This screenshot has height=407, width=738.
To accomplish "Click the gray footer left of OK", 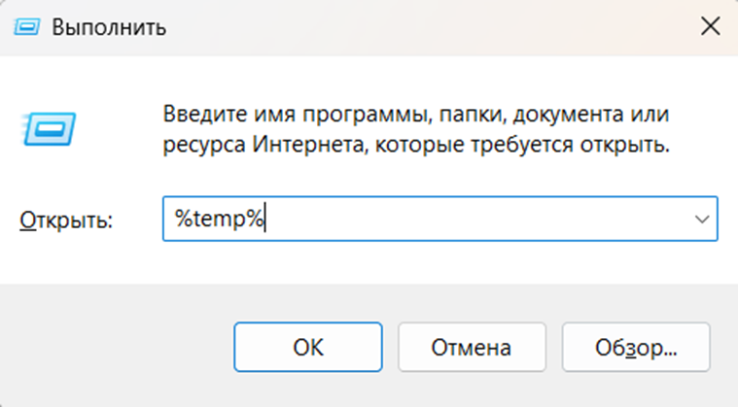I will 117,347.
